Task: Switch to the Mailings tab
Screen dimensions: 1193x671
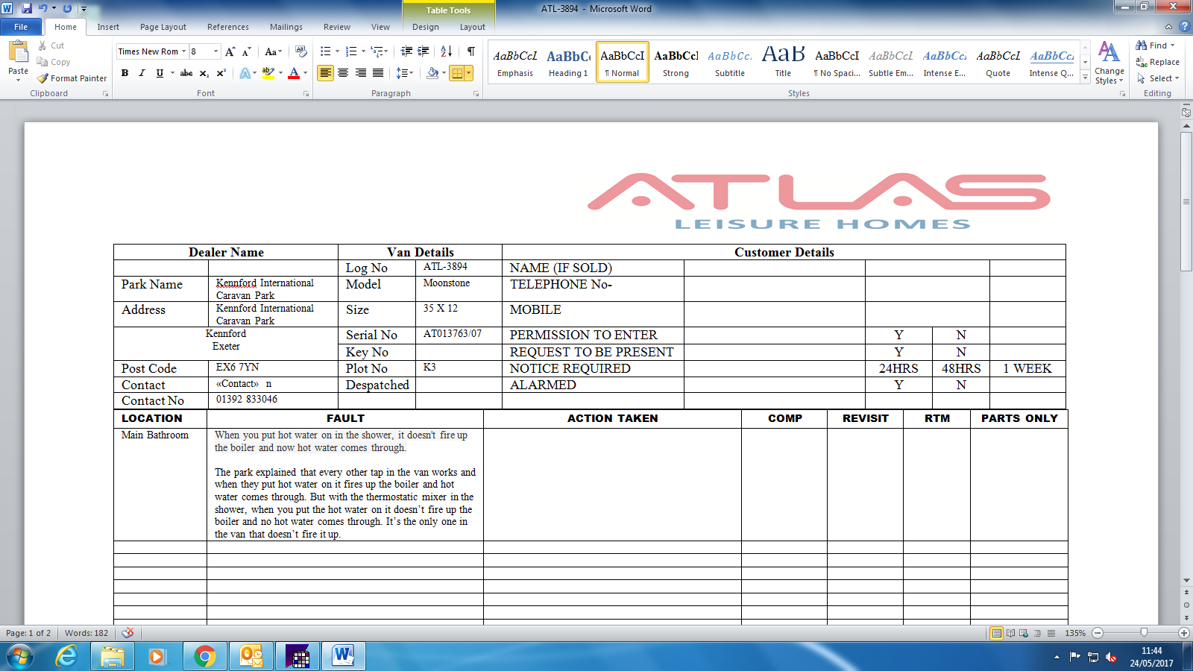Action: (286, 27)
